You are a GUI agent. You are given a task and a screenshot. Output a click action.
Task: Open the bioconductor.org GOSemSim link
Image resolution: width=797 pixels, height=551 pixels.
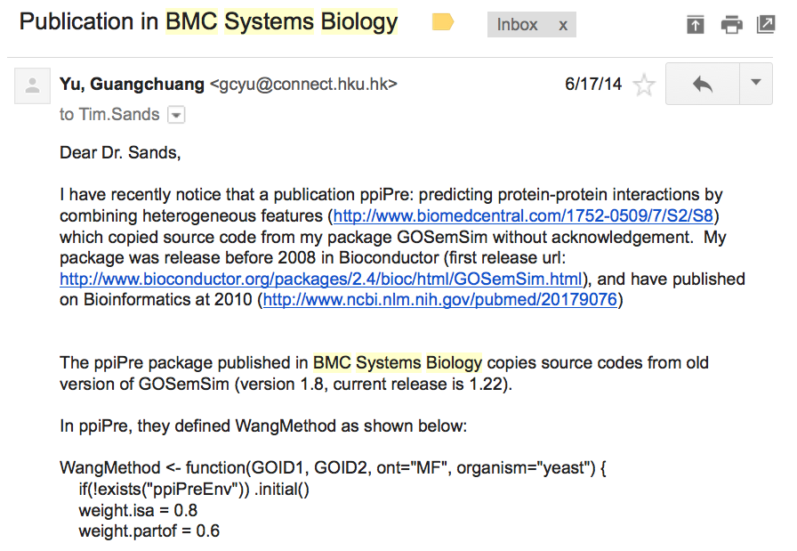(x=321, y=279)
